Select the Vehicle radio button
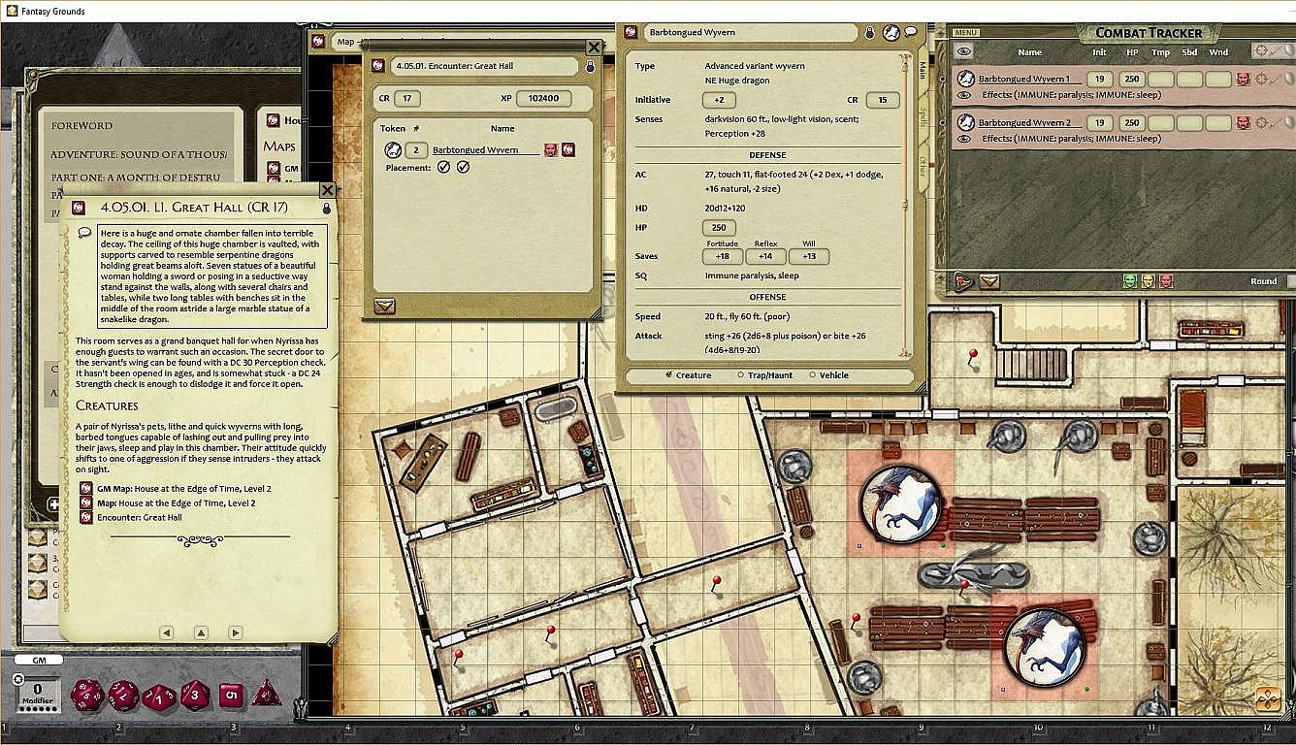Image resolution: width=1296 pixels, height=745 pixels. pyautogui.click(x=812, y=374)
